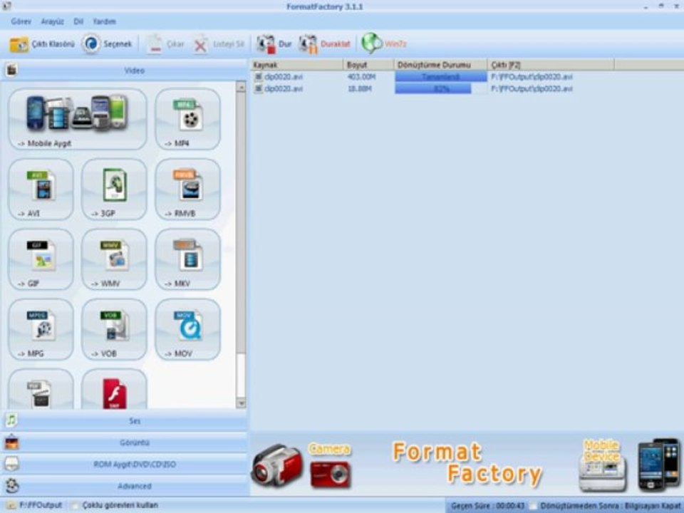The height and width of the screenshot is (513, 684).
Task: Expand the ROM Aygıt\DVD\CD\ISO category
Action: [124, 465]
